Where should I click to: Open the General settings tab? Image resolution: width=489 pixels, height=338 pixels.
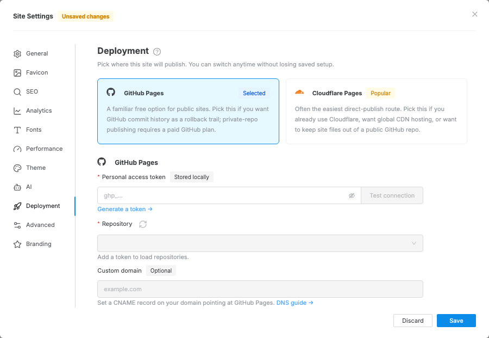click(43, 53)
